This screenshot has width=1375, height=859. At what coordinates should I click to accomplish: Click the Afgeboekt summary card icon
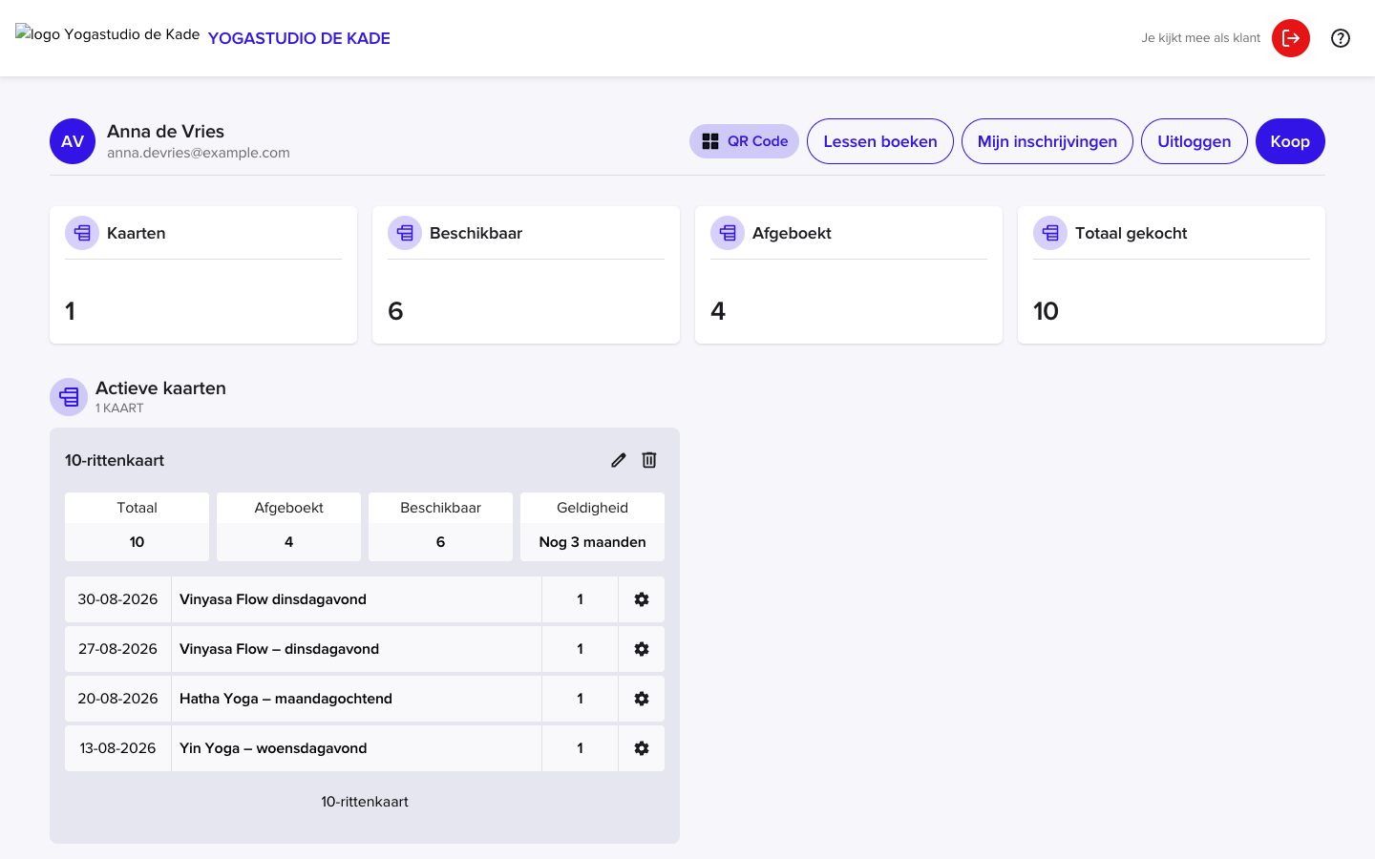(x=728, y=233)
